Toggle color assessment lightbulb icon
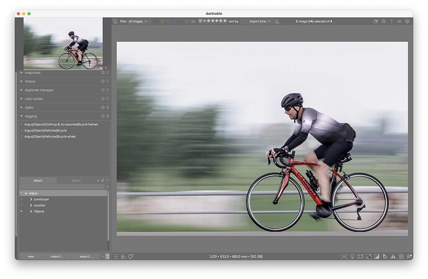This screenshot has width=428, height=279. [x=352, y=256]
